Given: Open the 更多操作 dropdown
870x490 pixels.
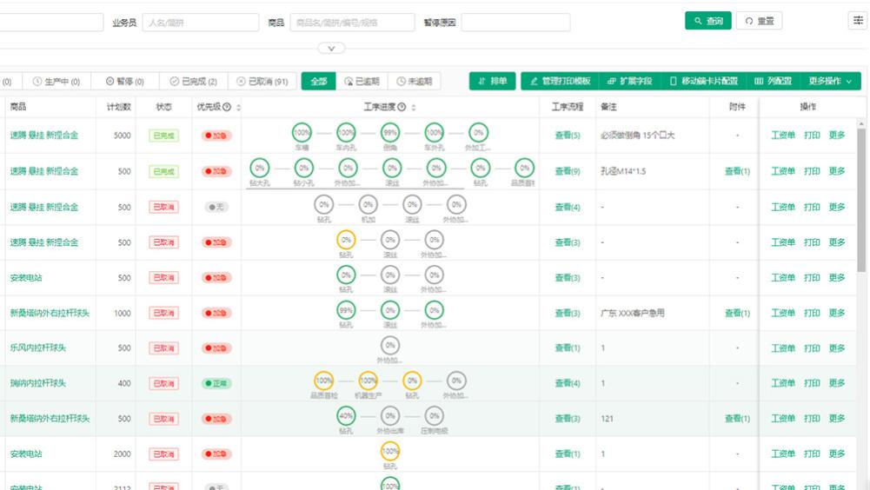Looking at the screenshot, I should 830,81.
